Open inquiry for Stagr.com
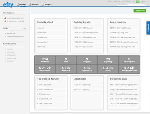150x114 pixels. [119, 33]
